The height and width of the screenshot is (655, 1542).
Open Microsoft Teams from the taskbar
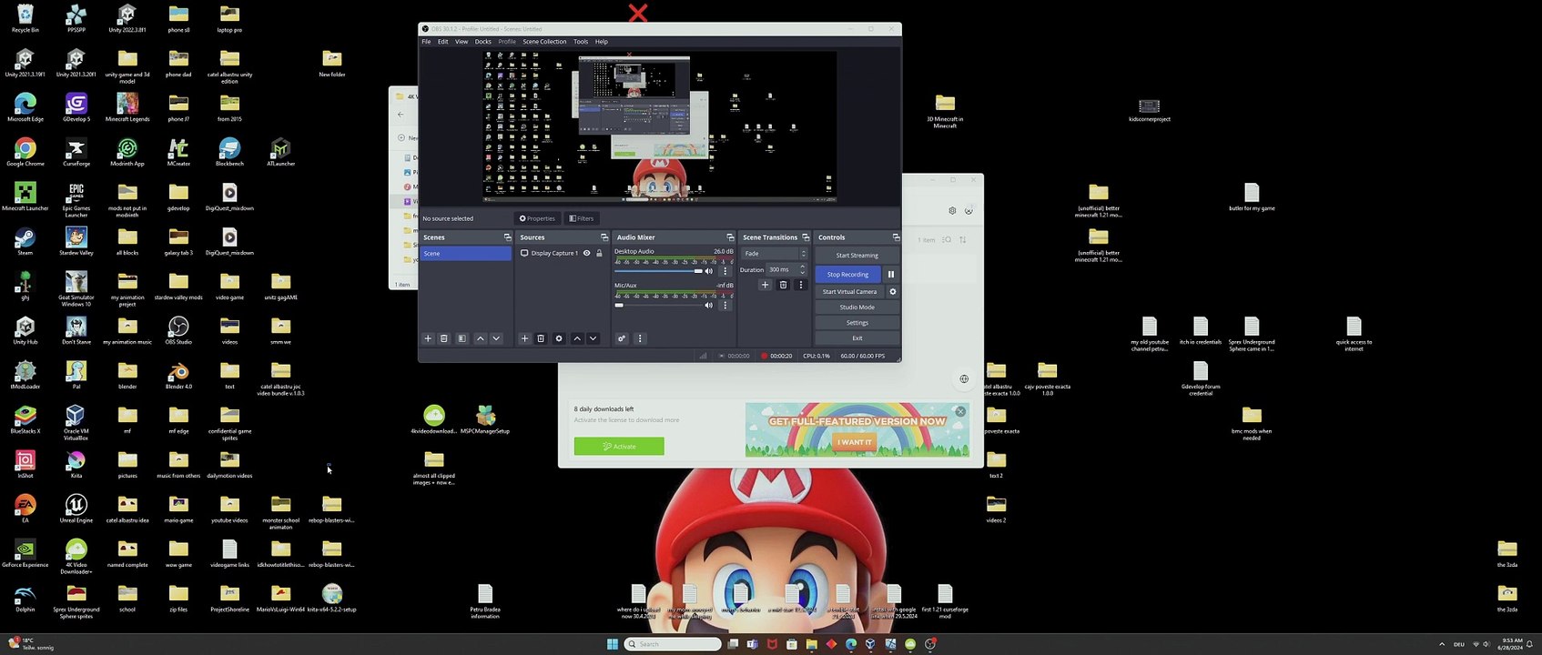[752, 644]
